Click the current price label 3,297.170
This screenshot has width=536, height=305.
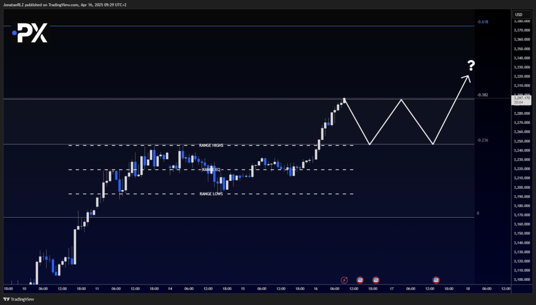pos(522,98)
